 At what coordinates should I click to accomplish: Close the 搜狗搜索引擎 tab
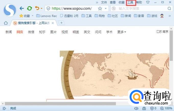tap(53, 23)
